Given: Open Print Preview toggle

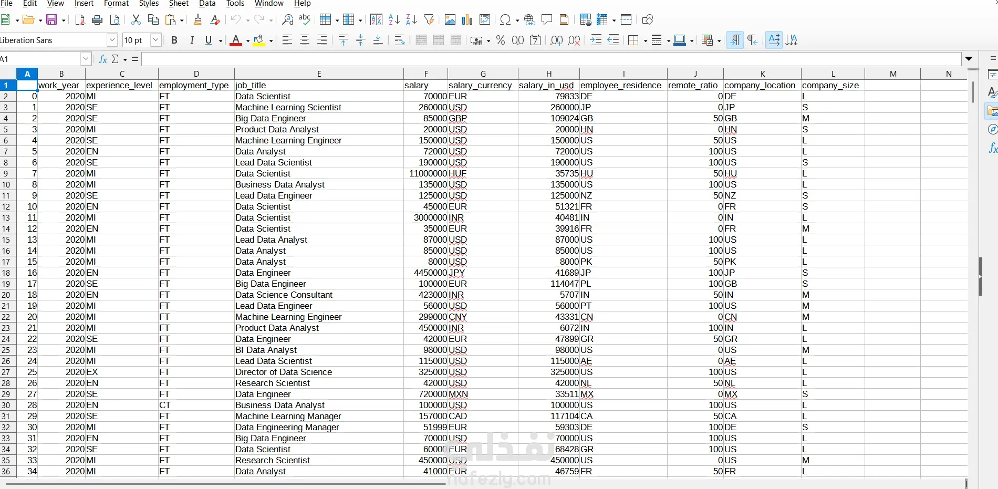Looking at the screenshot, I should [x=115, y=20].
